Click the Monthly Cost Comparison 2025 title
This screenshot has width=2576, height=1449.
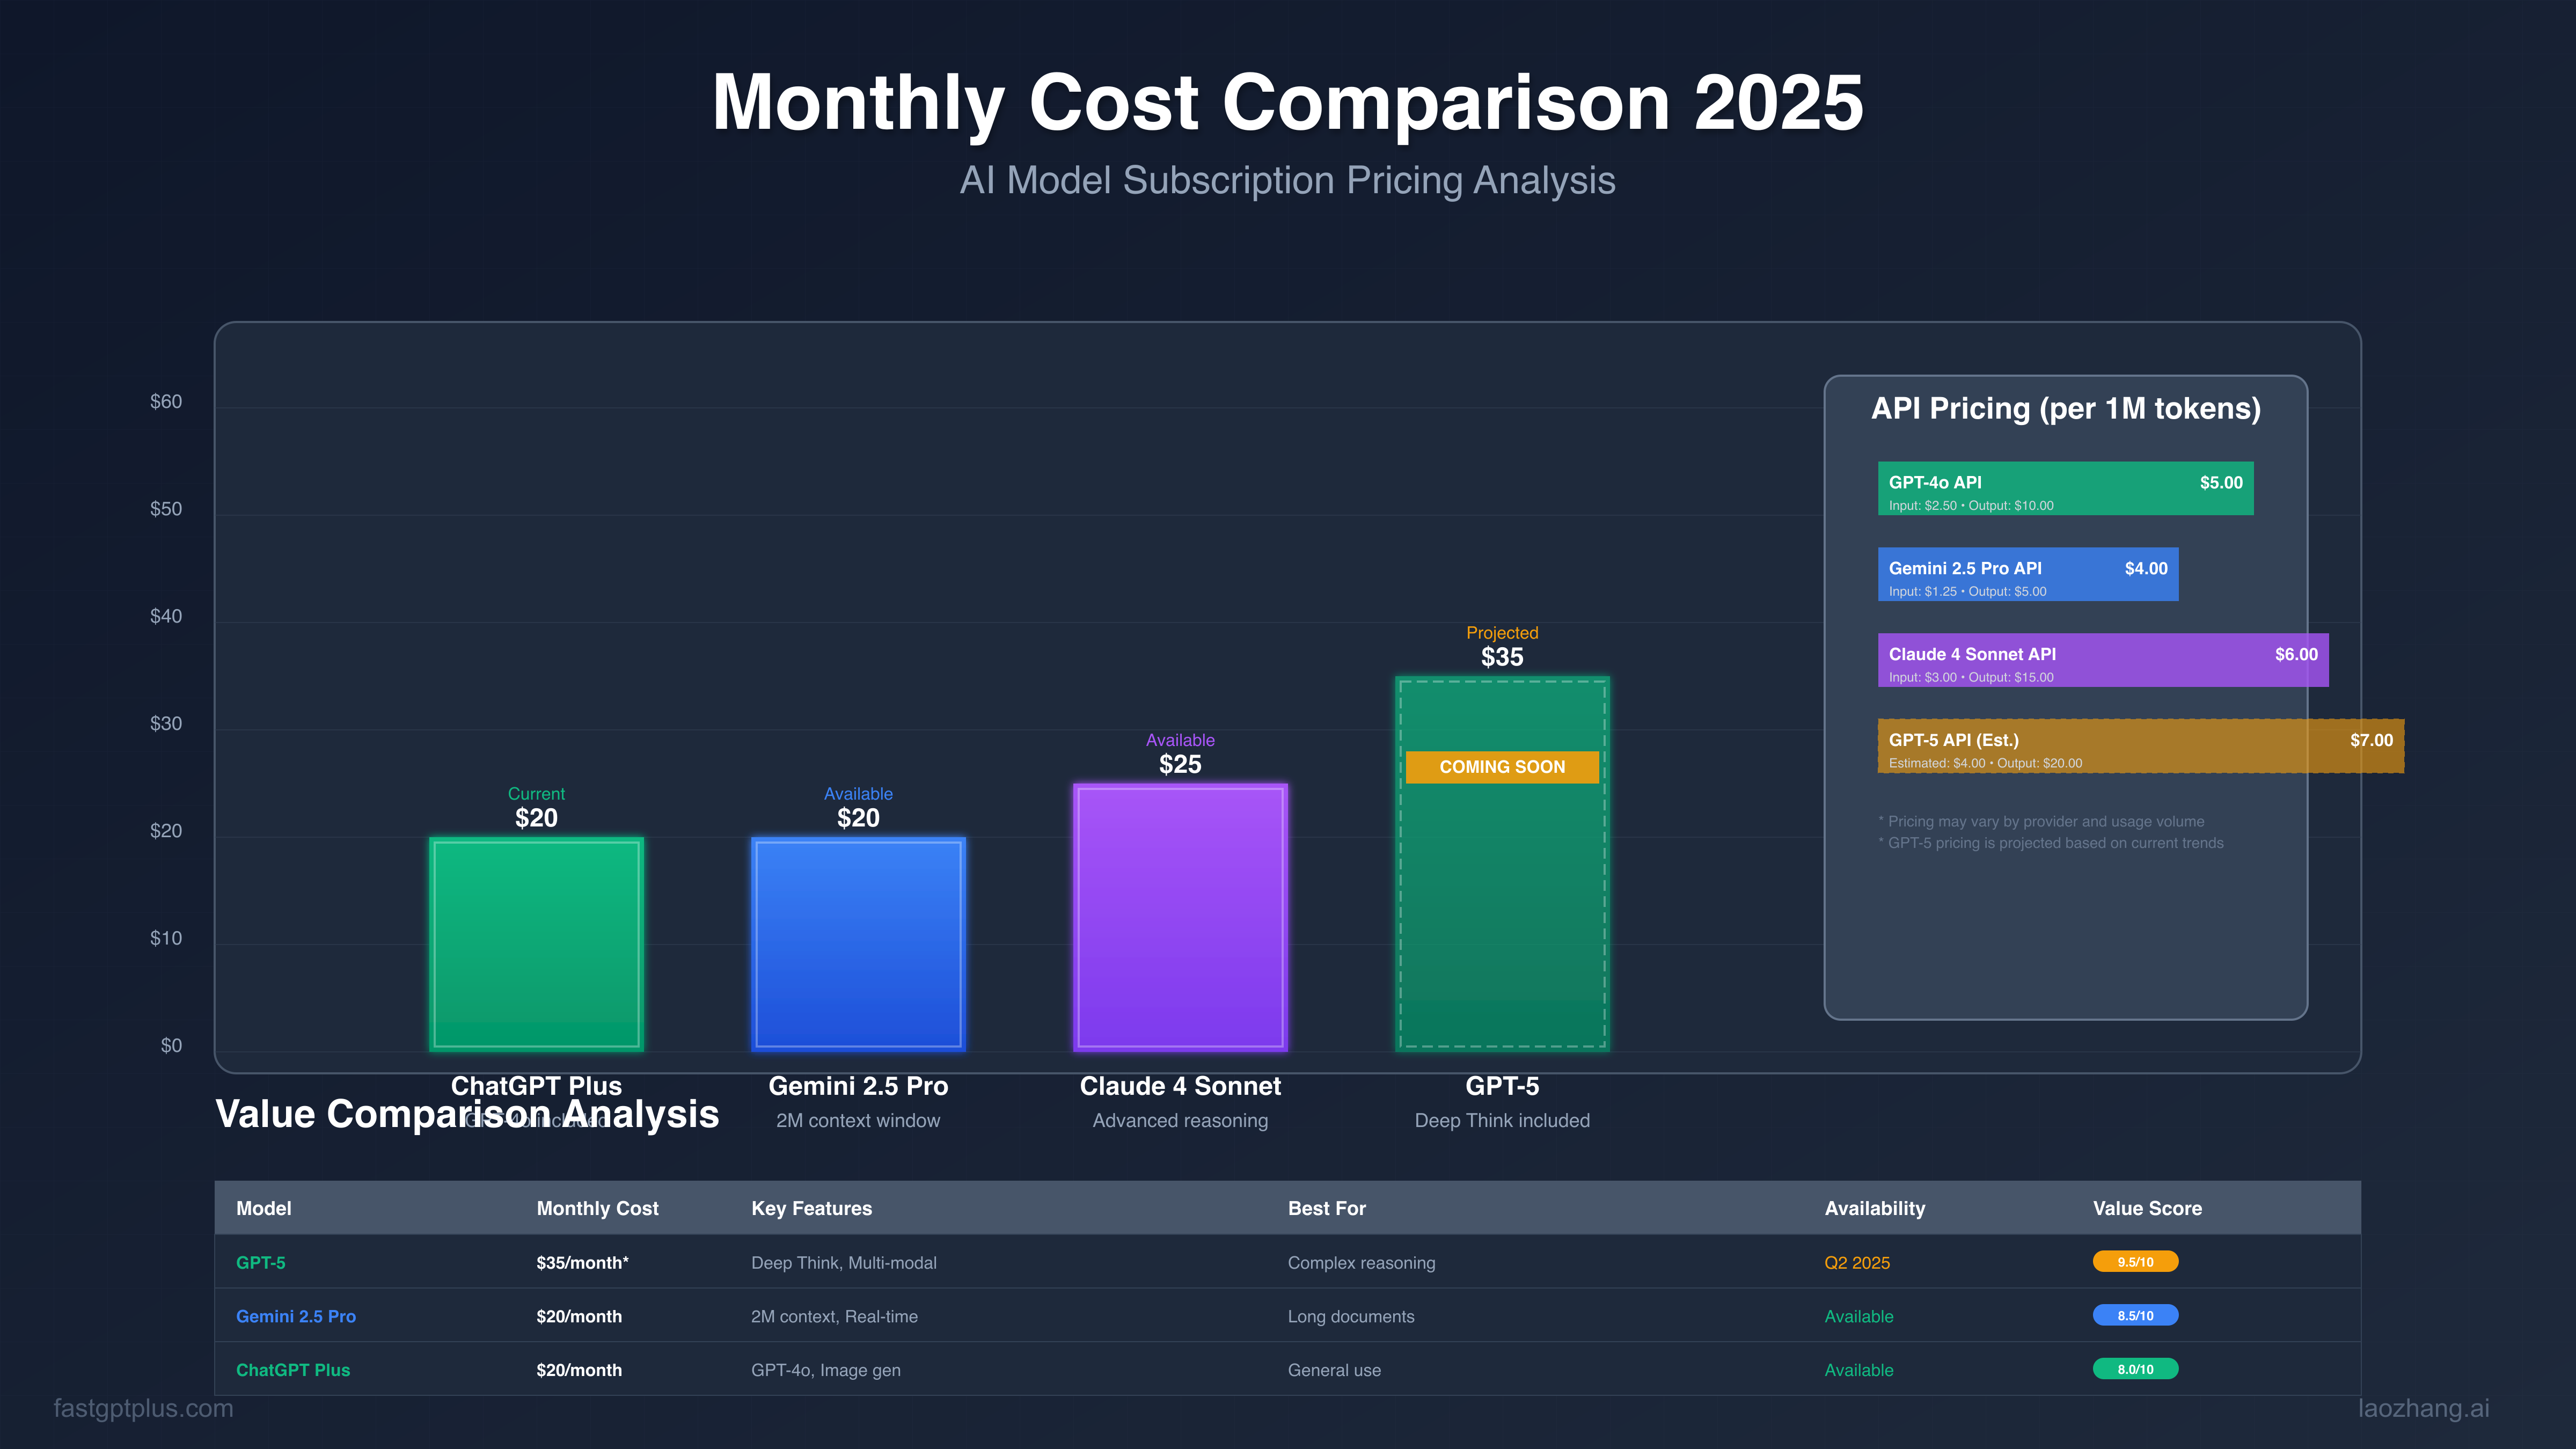click(1288, 102)
